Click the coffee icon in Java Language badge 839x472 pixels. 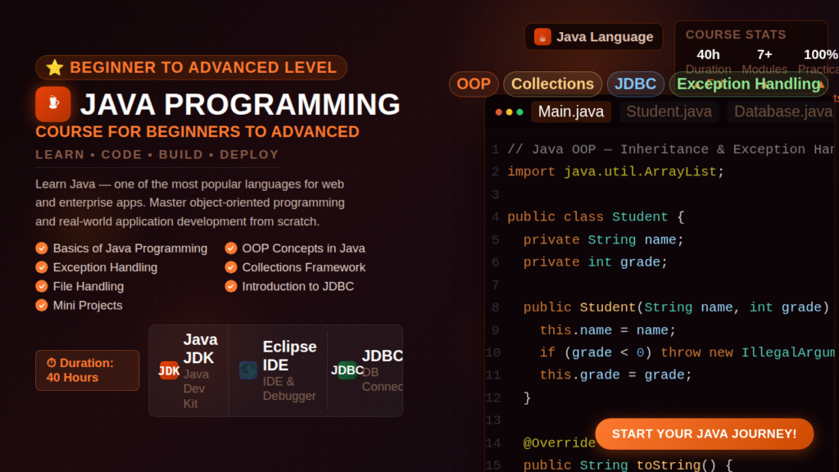pyautogui.click(x=542, y=37)
